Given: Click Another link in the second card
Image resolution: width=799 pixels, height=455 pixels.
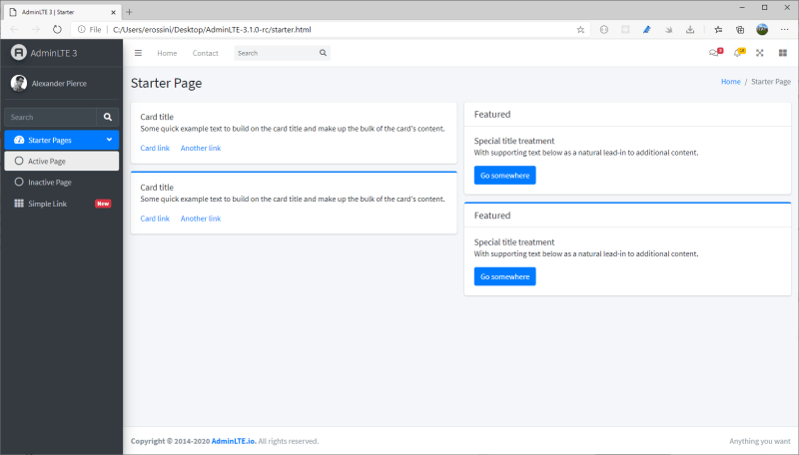Looking at the screenshot, I should click(201, 219).
